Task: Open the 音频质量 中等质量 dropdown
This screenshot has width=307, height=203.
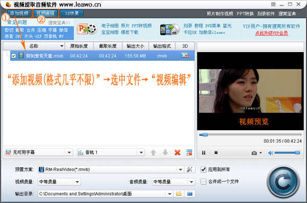Action: point(173,182)
